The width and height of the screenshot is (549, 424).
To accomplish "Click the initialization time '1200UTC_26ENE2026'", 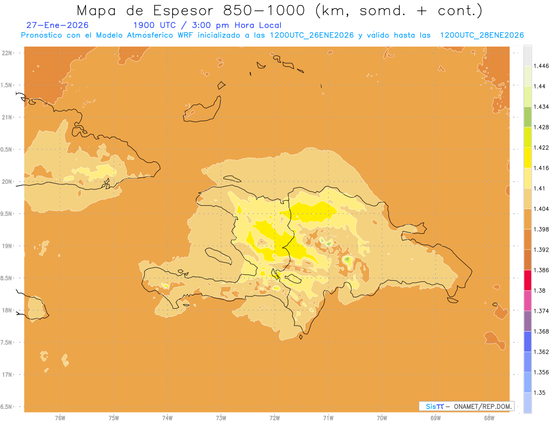I will 312,35.
